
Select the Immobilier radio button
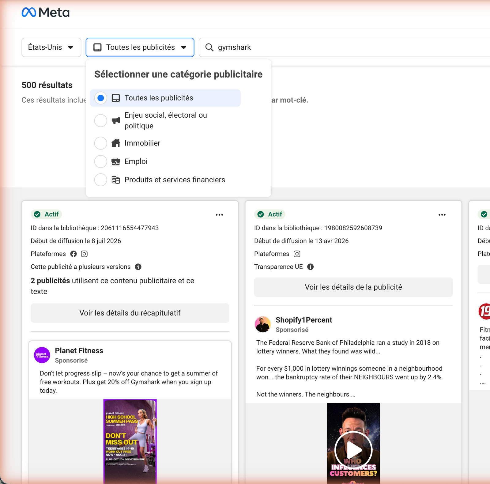click(100, 143)
